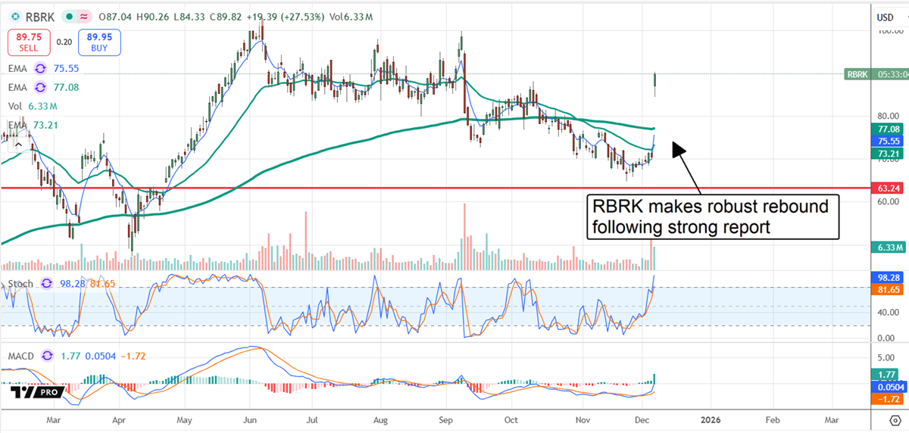
Task: Select the MACD indicator label
Action: coord(20,355)
